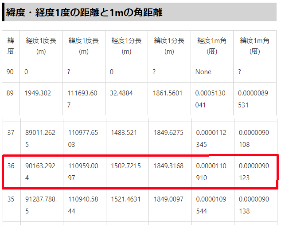Click the value 1949.302 in the table
This screenshot has width=281, height=225.
coord(38,93)
